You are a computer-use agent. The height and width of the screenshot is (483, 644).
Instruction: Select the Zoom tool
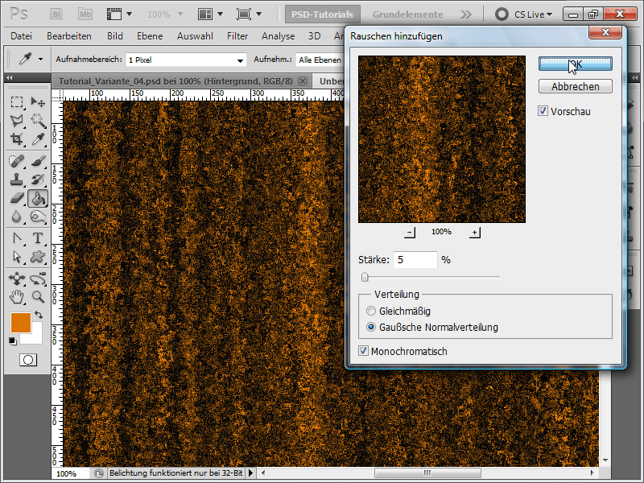click(x=38, y=296)
